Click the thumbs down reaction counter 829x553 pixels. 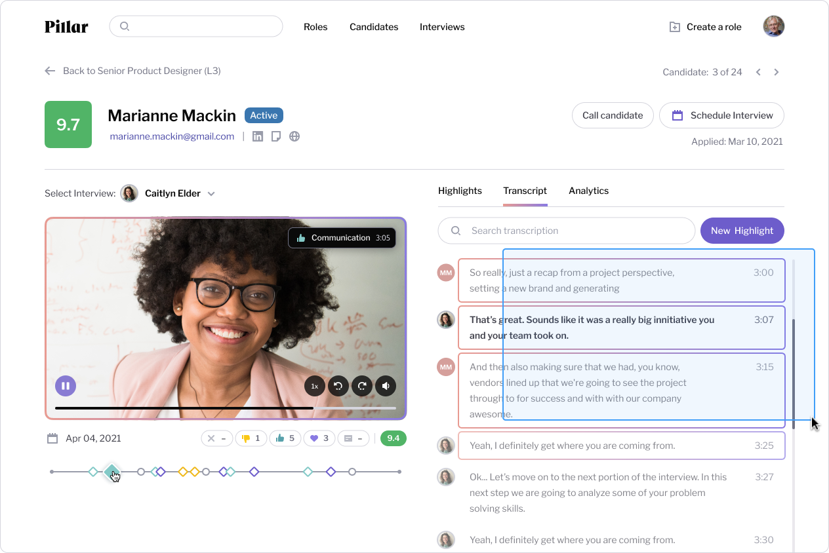click(x=251, y=438)
